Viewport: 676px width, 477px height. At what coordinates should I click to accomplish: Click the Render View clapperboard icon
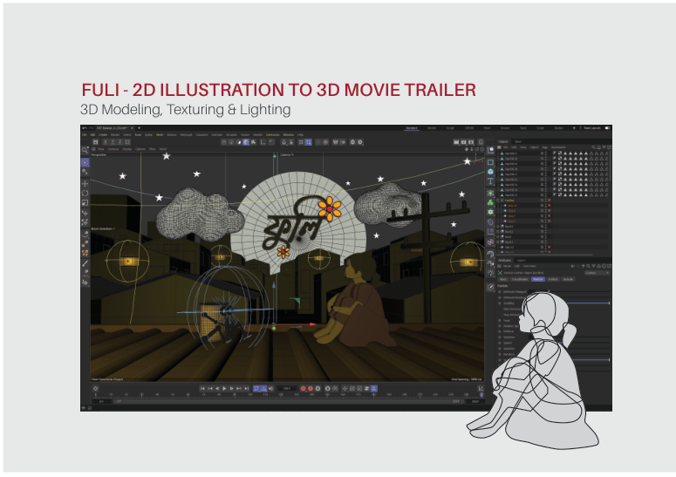click(456, 142)
